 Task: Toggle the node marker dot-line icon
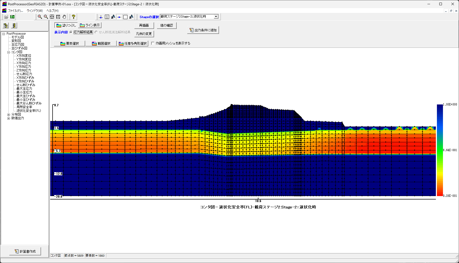click(x=119, y=17)
